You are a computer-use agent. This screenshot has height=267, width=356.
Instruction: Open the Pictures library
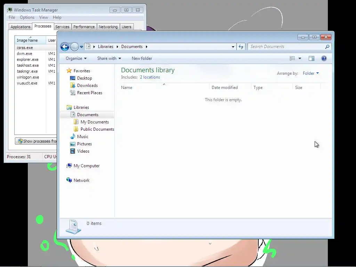coord(84,144)
